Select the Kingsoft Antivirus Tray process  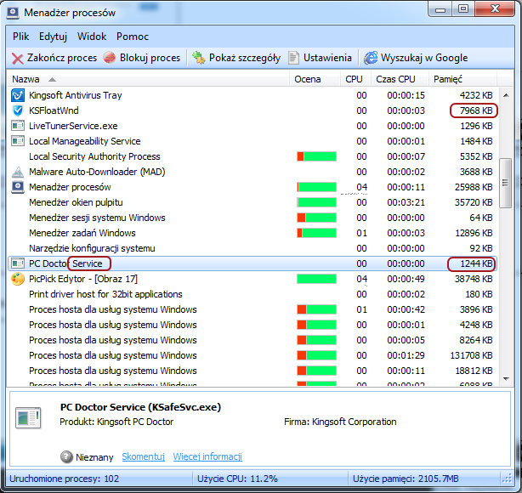point(252,95)
